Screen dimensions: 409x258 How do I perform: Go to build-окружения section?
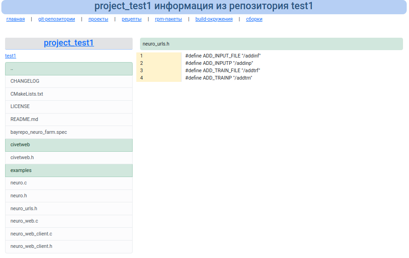[x=214, y=19]
